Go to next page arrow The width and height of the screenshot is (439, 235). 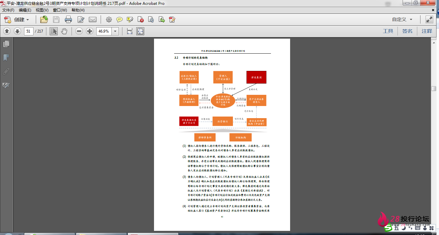[x=17, y=31]
